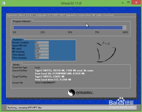142x112 pixels.
Task: Click the 0% progress marker label
Action: coord(14,32)
